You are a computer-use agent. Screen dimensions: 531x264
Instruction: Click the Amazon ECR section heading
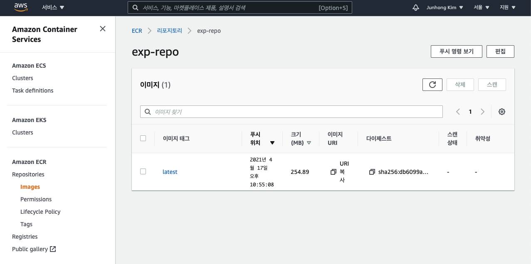(x=29, y=162)
